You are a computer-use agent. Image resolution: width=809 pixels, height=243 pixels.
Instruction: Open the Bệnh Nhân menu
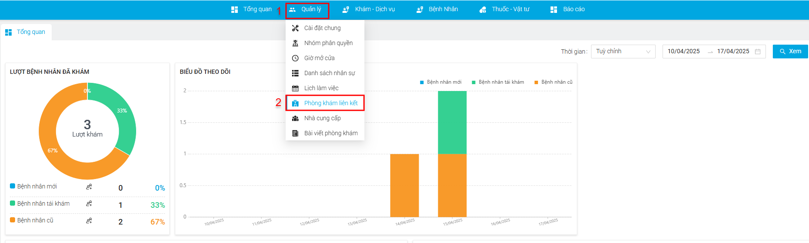click(x=437, y=9)
